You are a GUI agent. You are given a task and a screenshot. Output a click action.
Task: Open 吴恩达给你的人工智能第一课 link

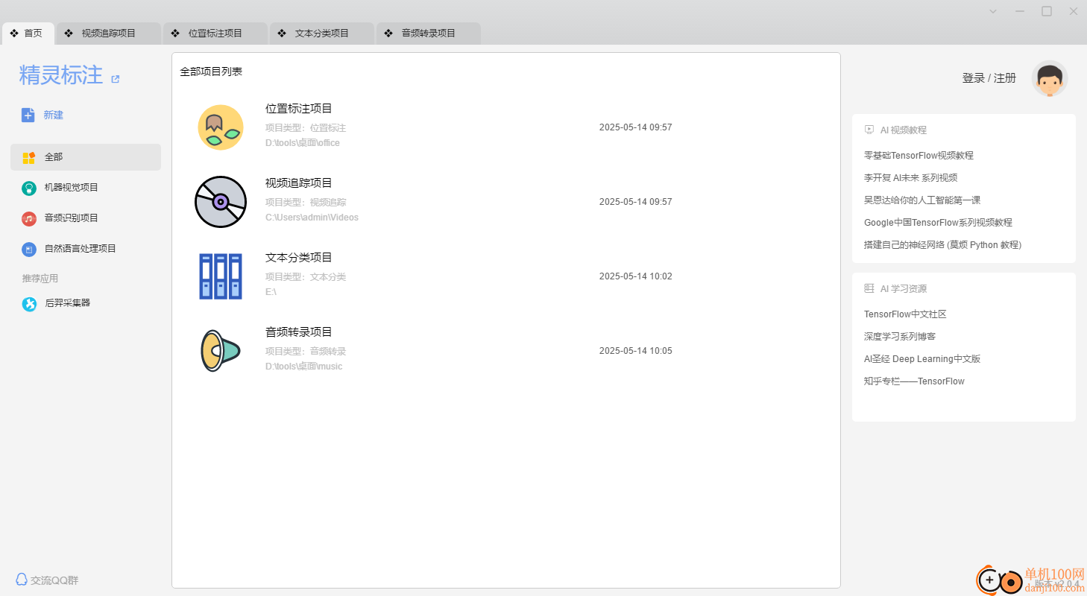coord(922,200)
